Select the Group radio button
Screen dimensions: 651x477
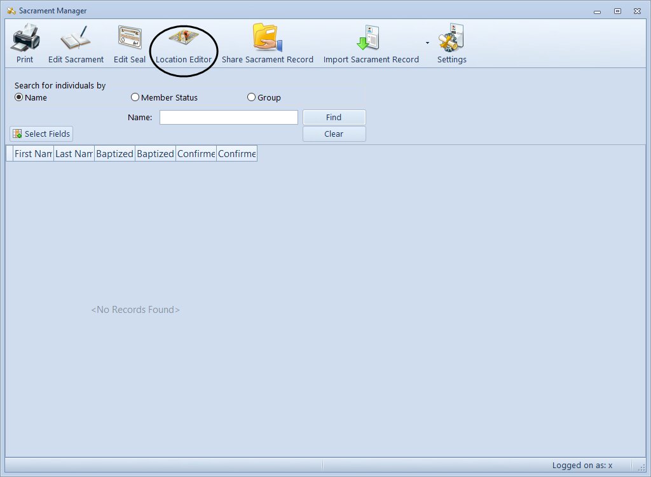point(251,97)
